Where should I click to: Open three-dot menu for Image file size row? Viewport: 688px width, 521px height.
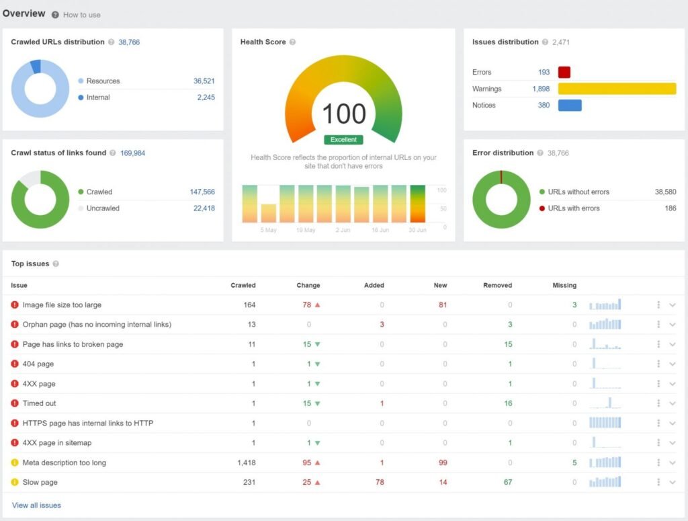pyautogui.click(x=658, y=305)
